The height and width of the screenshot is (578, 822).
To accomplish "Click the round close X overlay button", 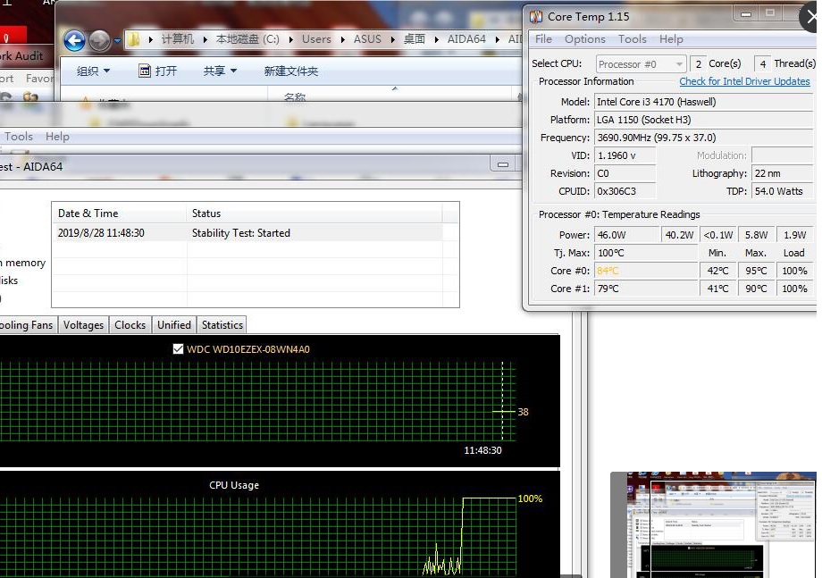I will (x=811, y=17).
